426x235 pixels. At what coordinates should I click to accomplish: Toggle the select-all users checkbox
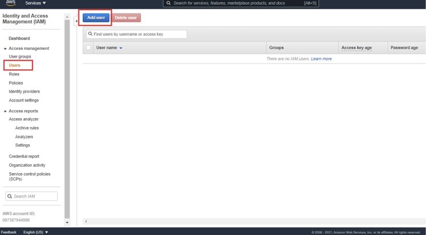click(x=88, y=48)
